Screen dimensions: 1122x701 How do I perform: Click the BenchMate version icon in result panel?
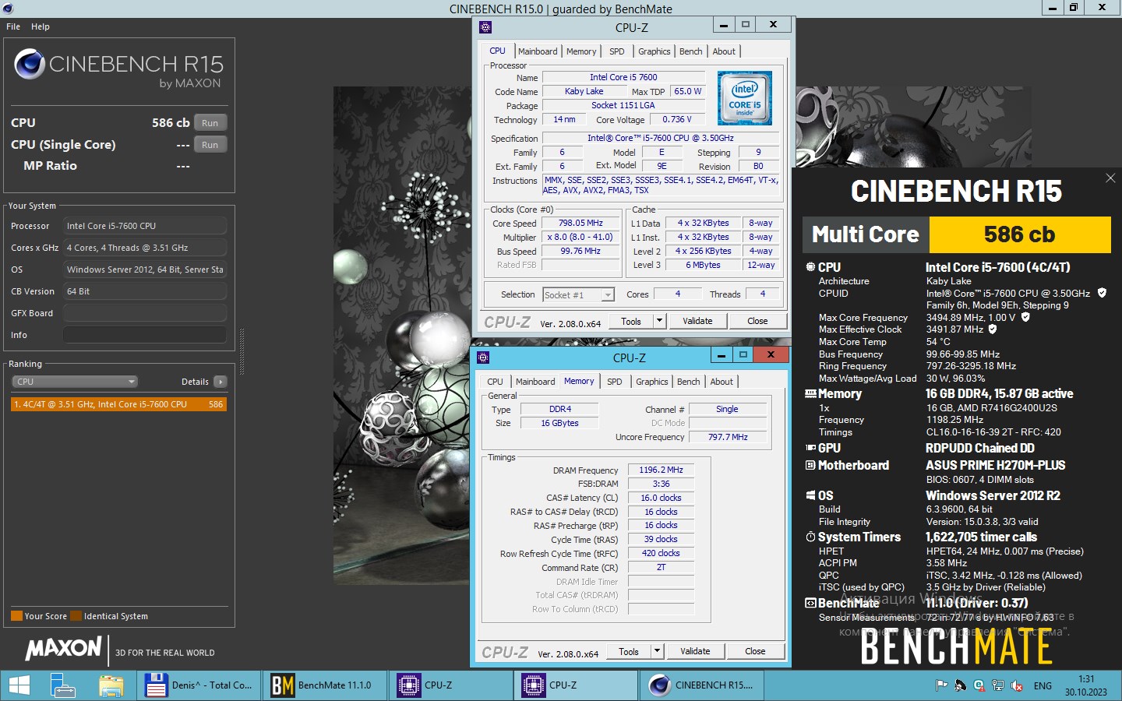[x=810, y=604]
